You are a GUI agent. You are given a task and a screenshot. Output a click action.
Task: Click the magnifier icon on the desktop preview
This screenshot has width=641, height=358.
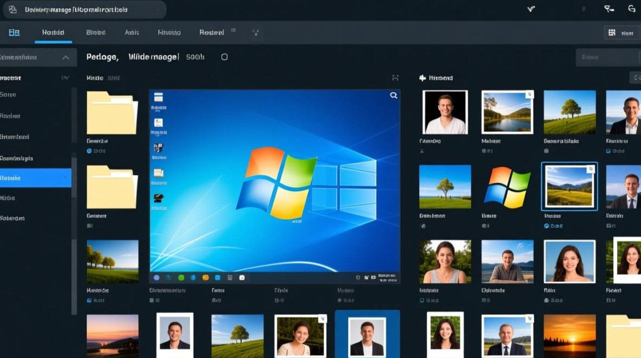tap(393, 95)
